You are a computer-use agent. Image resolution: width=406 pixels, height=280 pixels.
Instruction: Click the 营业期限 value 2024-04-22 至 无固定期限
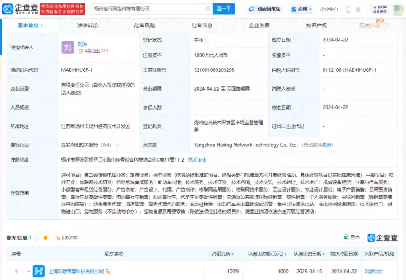pyautogui.click(x=222, y=88)
